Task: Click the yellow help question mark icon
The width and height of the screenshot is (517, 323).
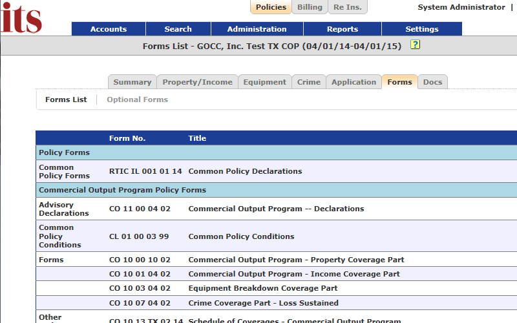Action: click(415, 45)
